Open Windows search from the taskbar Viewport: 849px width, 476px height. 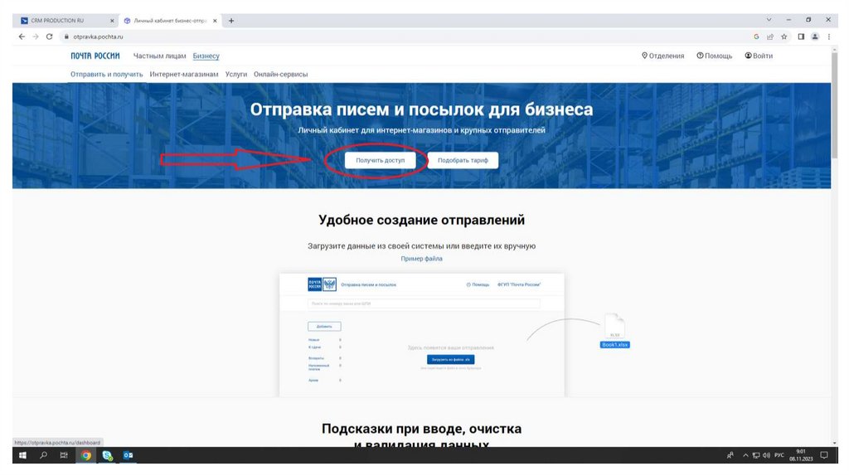(x=43, y=455)
